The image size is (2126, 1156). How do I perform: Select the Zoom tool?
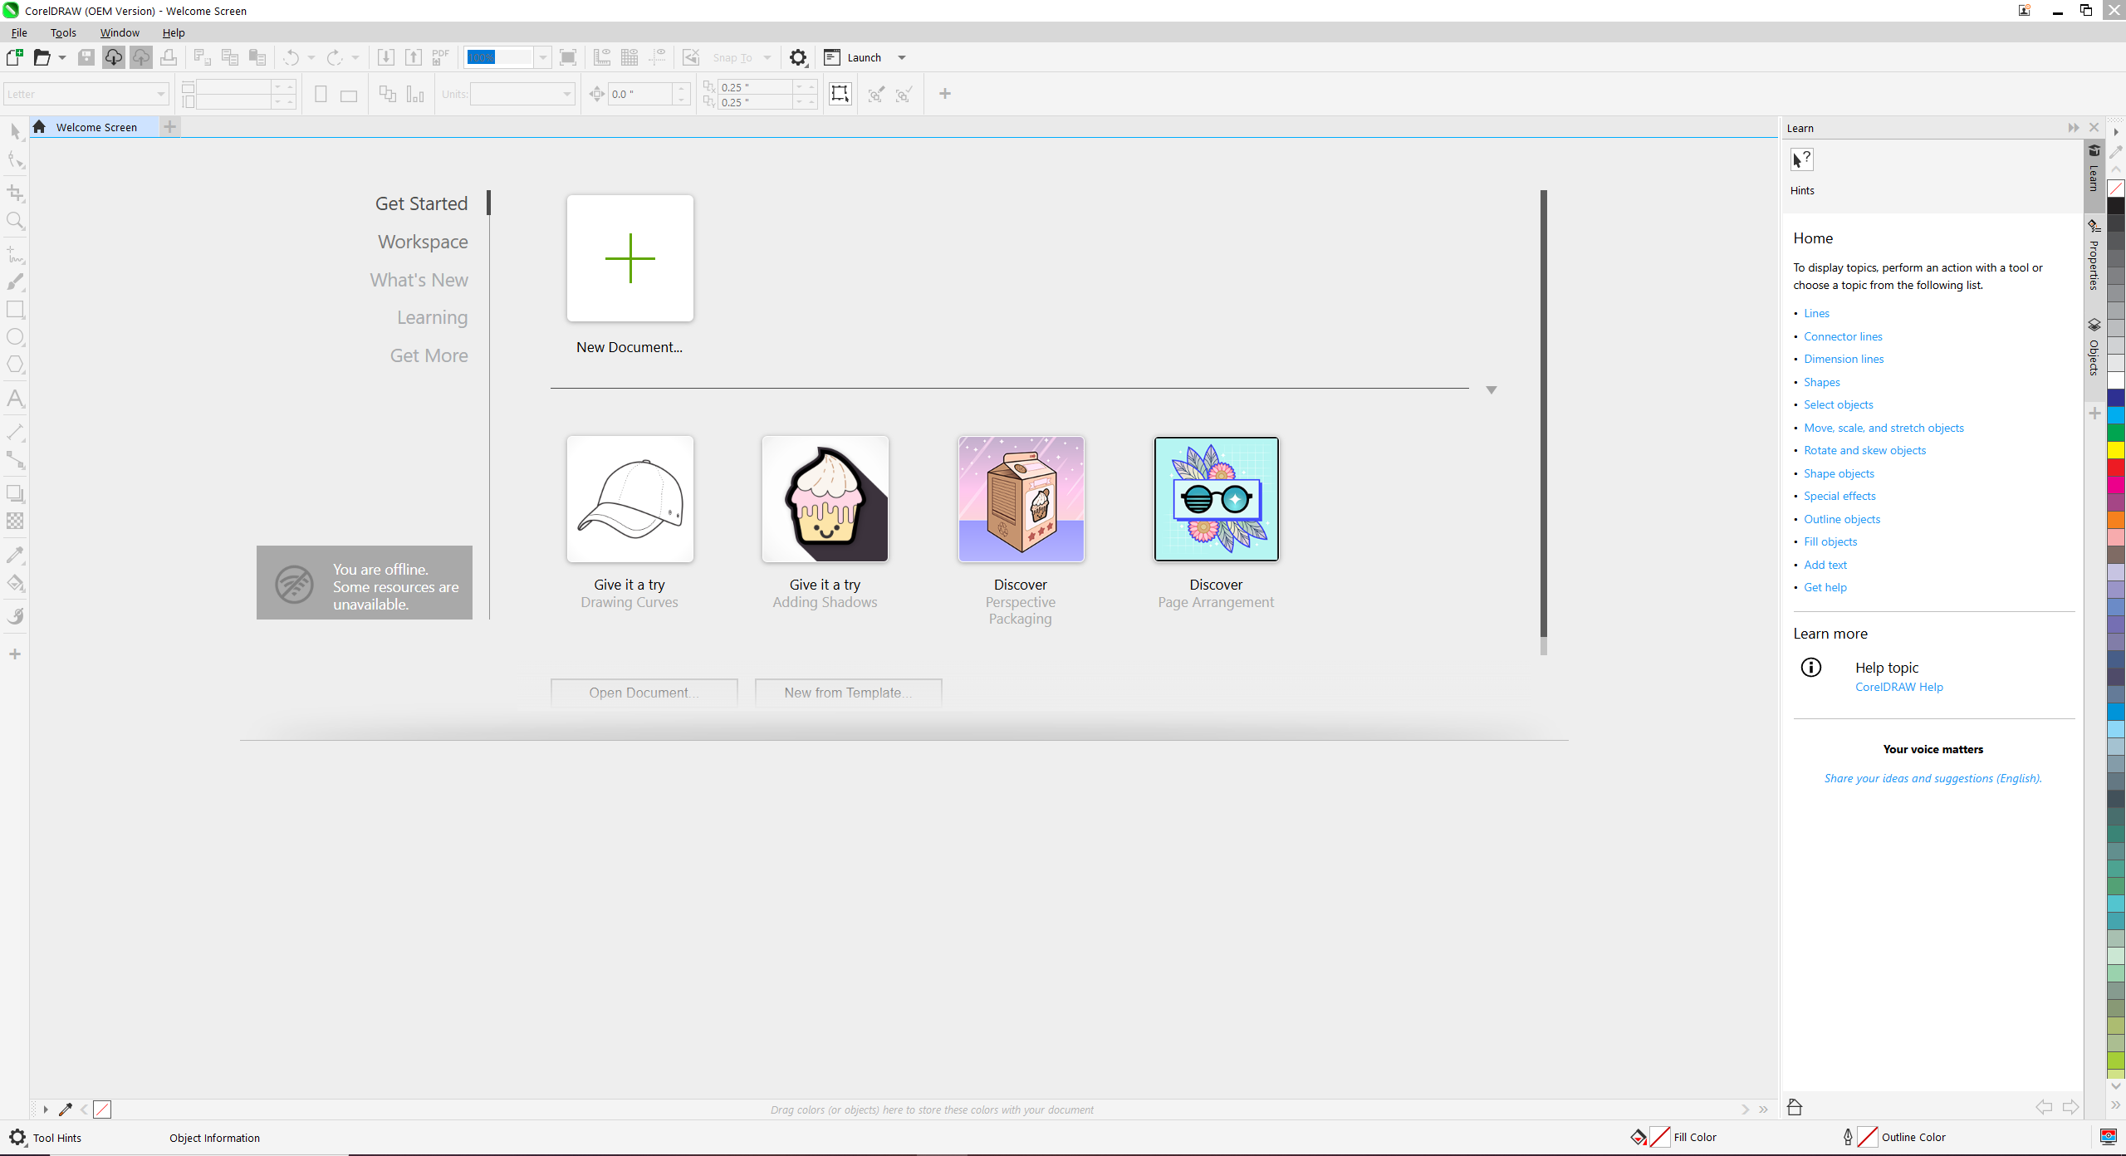click(15, 221)
